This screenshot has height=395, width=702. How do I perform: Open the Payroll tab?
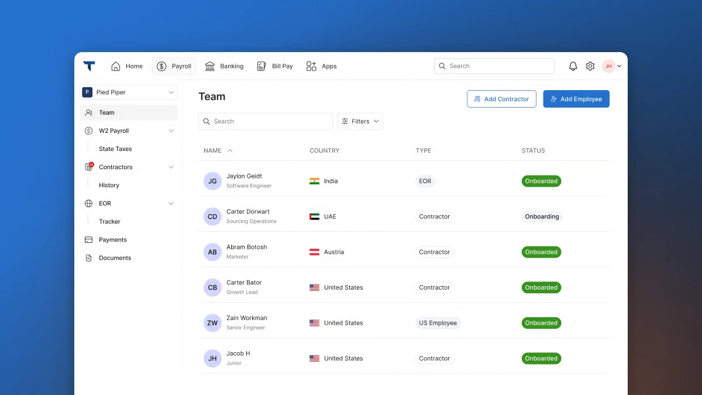[174, 66]
